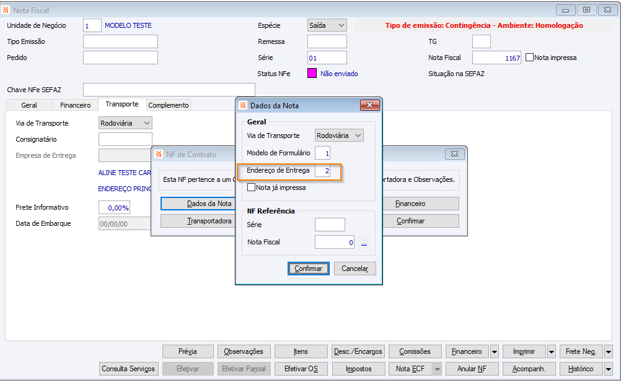Screen dimensions: 621x383
Task: Click the Itens button
Action: pyautogui.click(x=301, y=351)
